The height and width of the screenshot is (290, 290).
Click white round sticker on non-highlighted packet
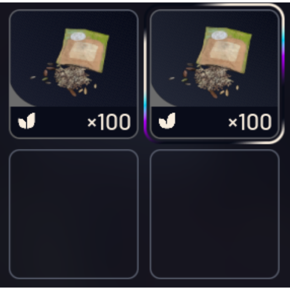(x=78, y=36)
